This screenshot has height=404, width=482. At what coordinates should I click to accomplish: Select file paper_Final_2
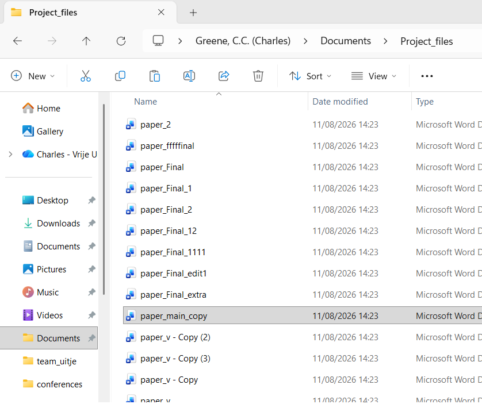pyautogui.click(x=166, y=210)
